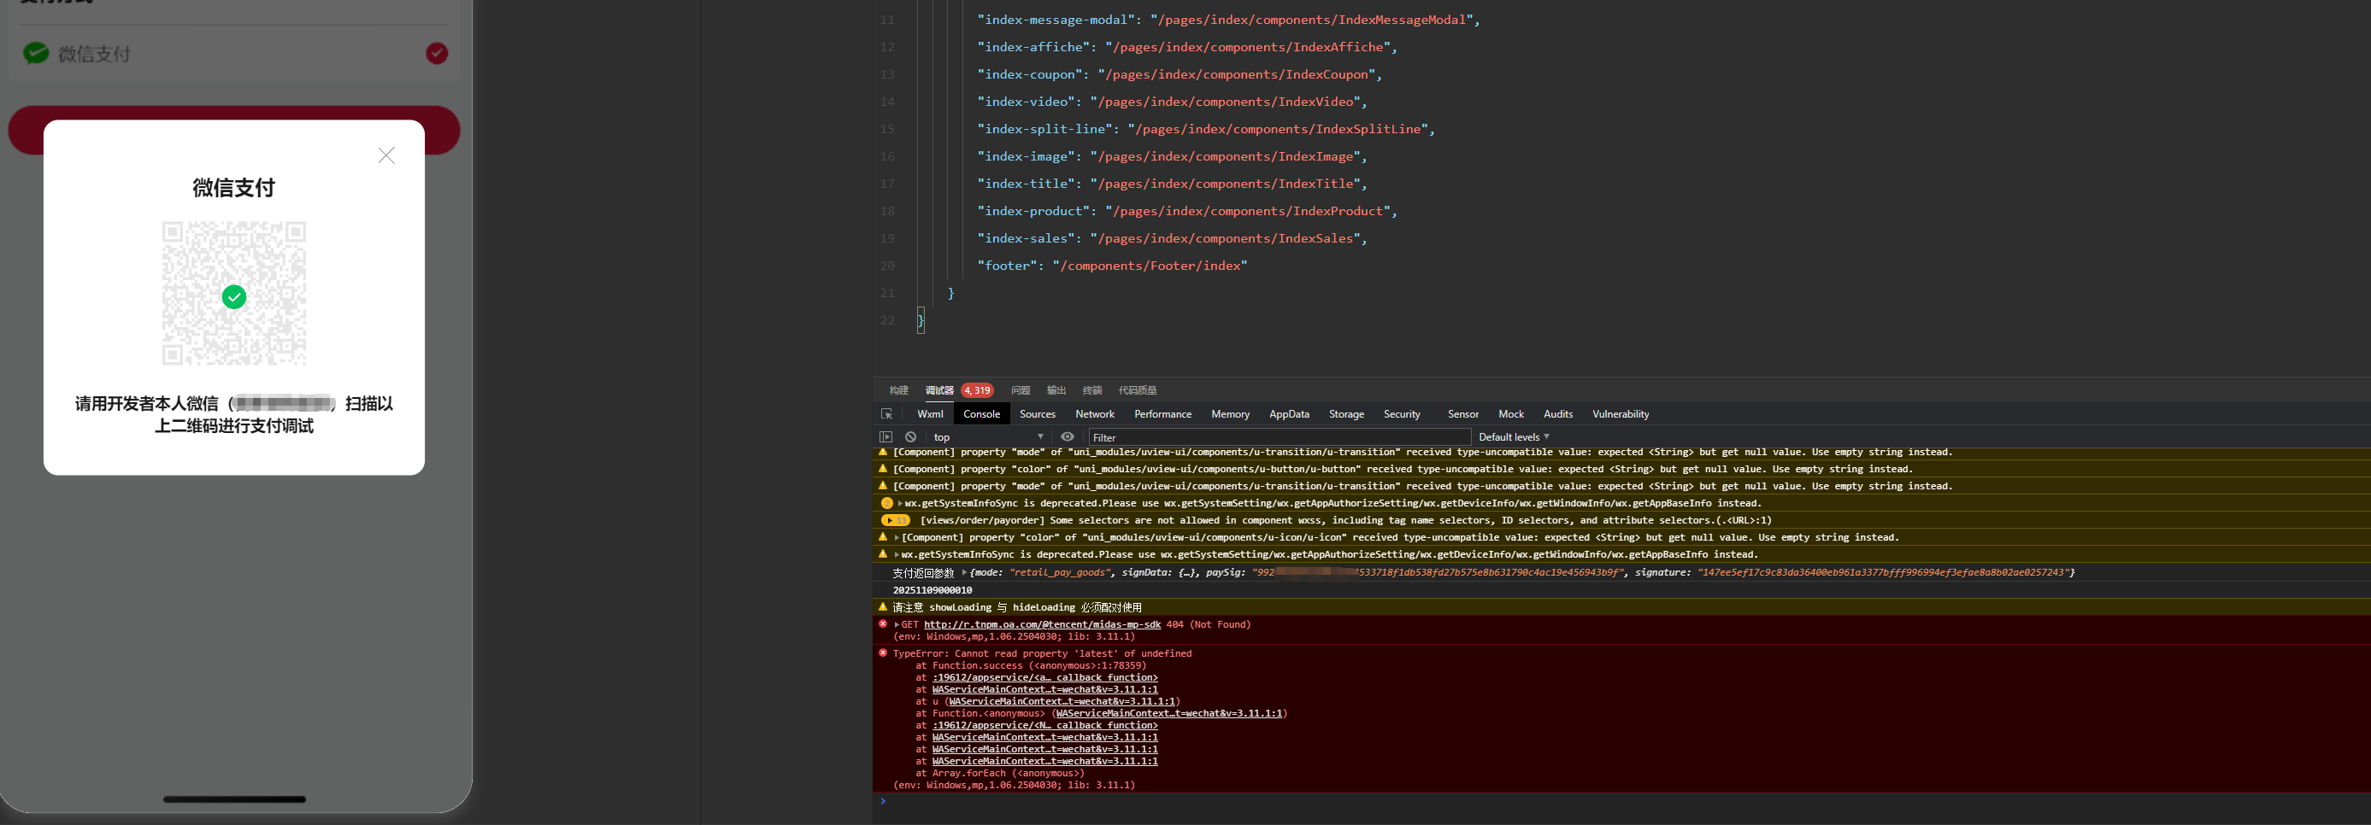Open the Performance tab
The width and height of the screenshot is (2371, 825).
click(x=1162, y=414)
